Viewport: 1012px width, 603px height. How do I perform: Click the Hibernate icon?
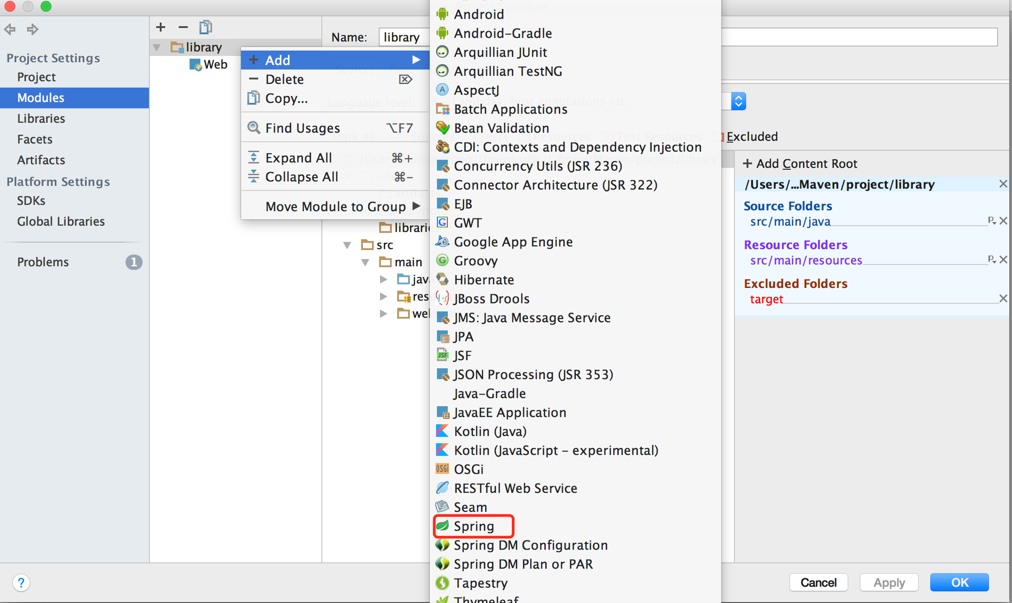(x=442, y=279)
